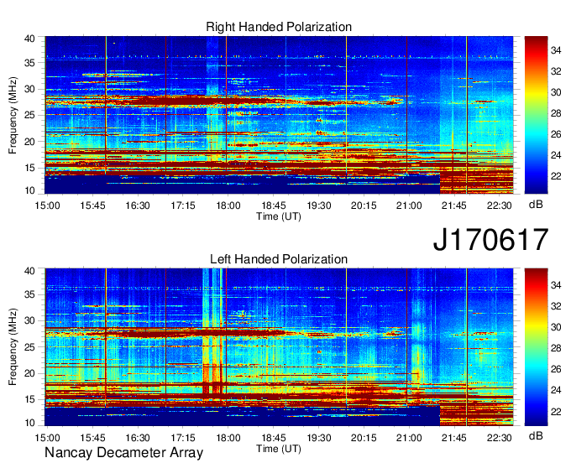Viewport: 571px width, 463px height.
Task: Click "21:00" time tick of Left Handed plot
Action: point(409,438)
